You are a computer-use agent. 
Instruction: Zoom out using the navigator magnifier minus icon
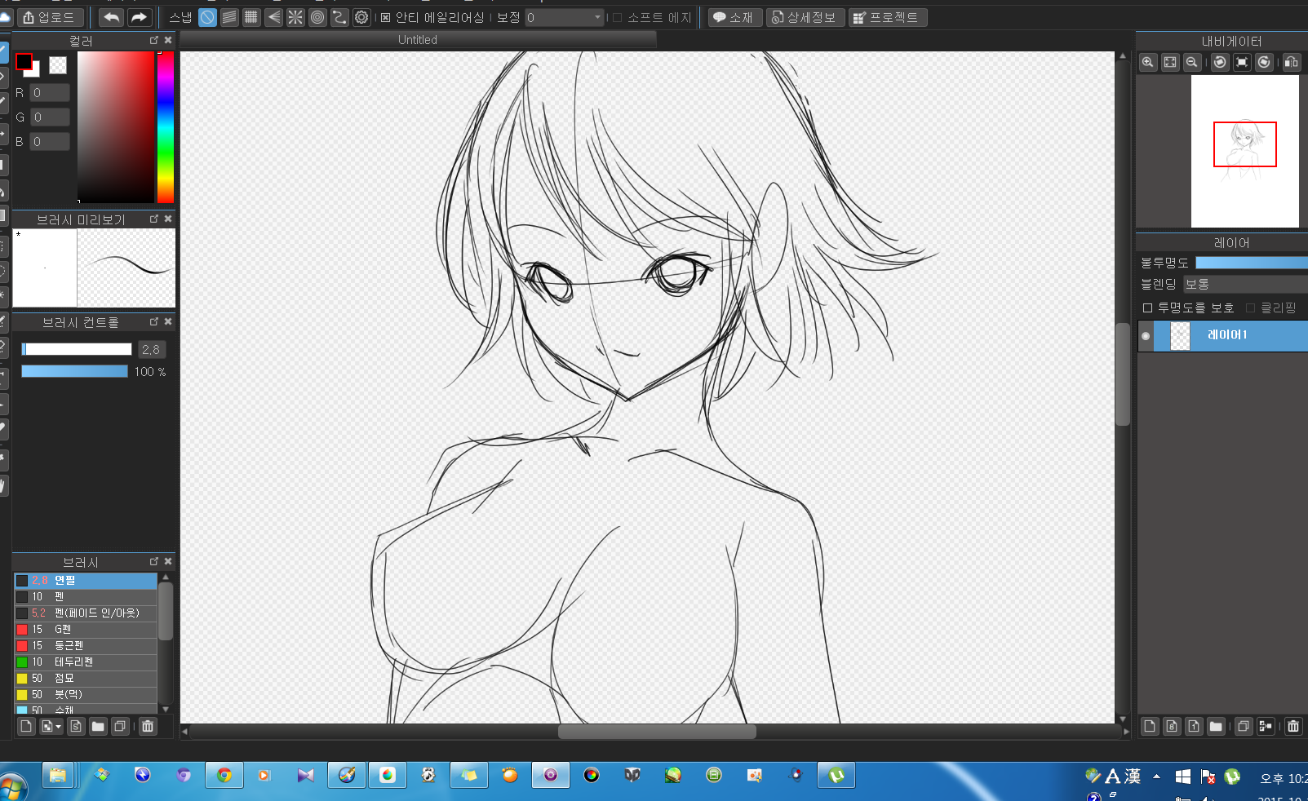click(x=1192, y=62)
